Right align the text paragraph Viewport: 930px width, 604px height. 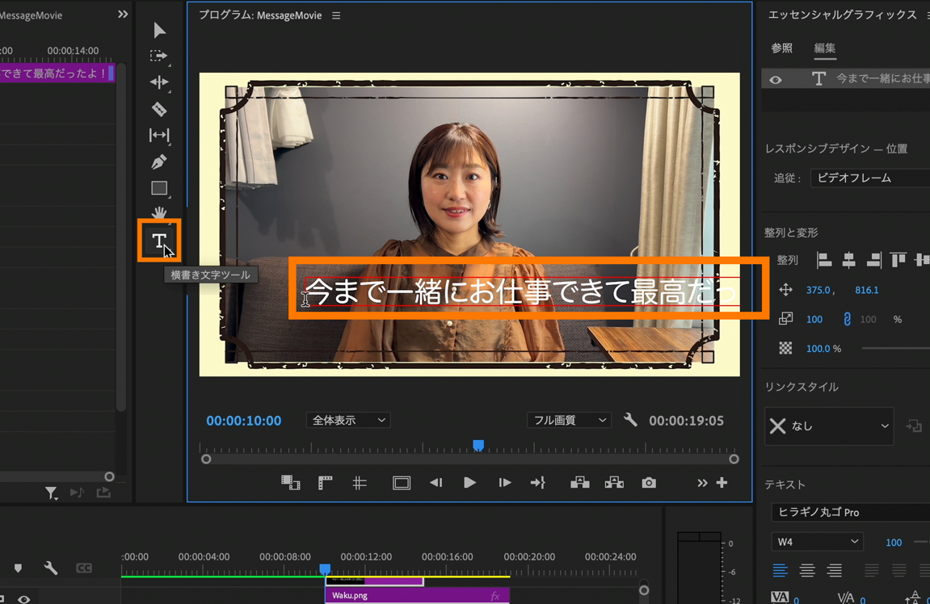point(835,570)
